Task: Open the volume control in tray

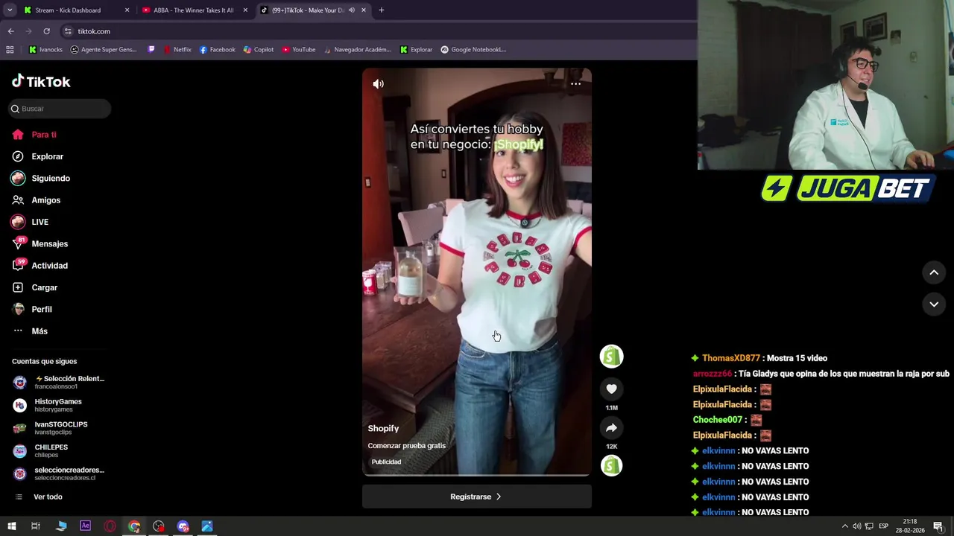Action: point(856,526)
